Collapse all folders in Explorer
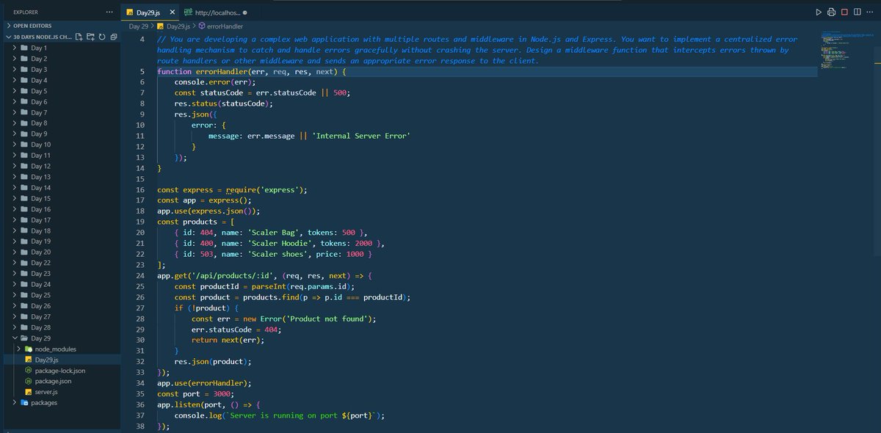The image size is (881, 433). (113, 37)
